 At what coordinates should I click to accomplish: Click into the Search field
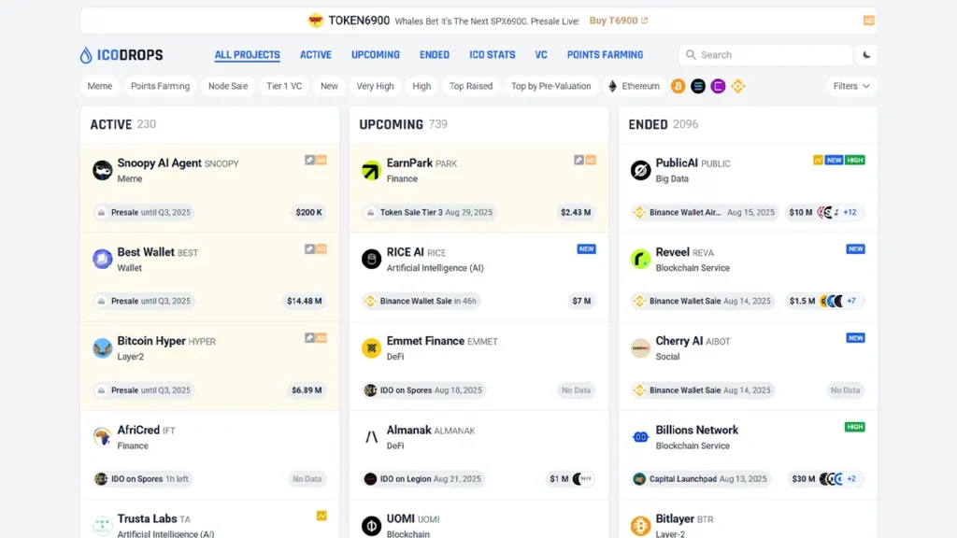[x=765, y=55]
